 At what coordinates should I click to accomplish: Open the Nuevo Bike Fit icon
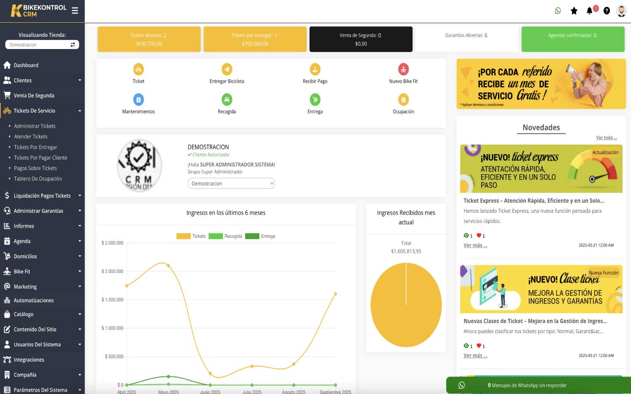(x=403, y=69)
